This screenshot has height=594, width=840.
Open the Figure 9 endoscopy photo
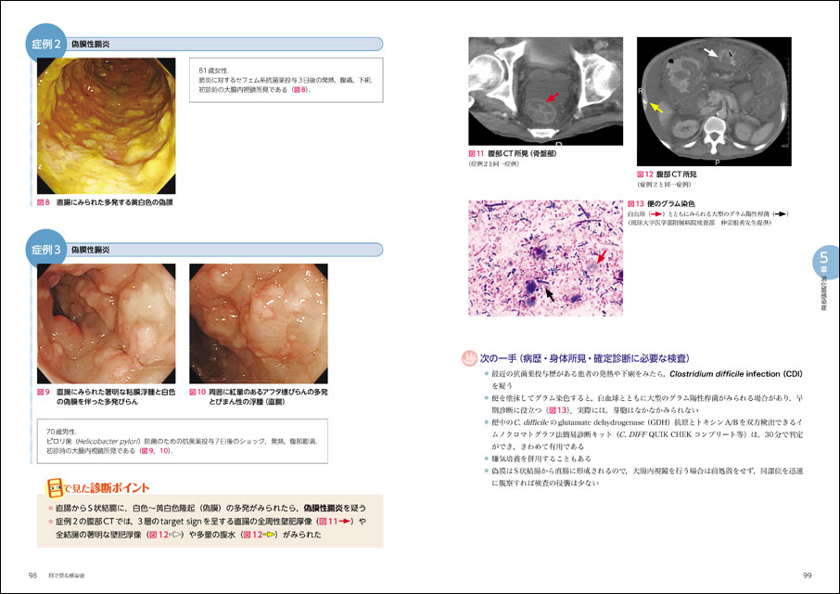point(106,323)
